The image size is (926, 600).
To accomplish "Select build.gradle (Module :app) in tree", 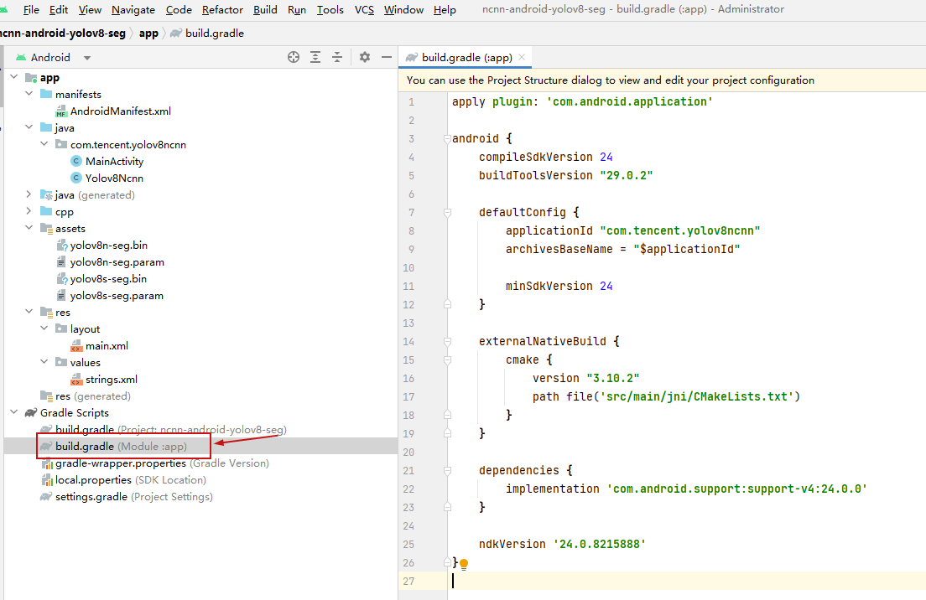I will (200, 447).
